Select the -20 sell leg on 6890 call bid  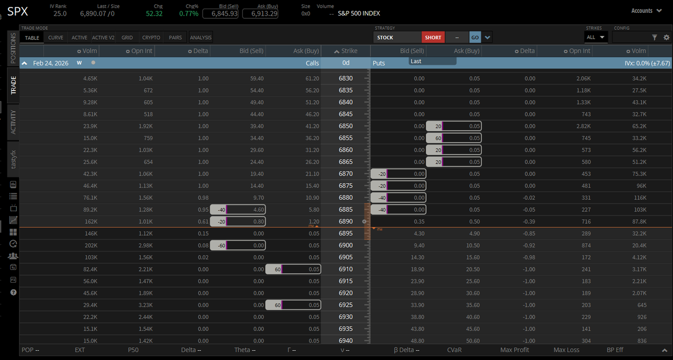(238, 221)
